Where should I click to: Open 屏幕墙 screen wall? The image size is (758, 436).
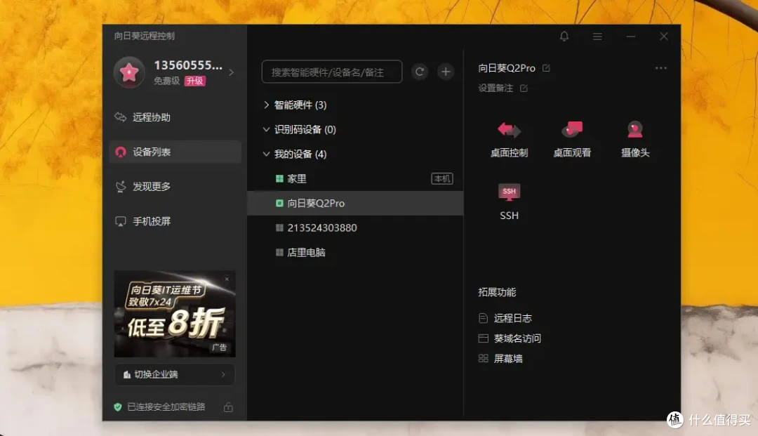(500, 359)
